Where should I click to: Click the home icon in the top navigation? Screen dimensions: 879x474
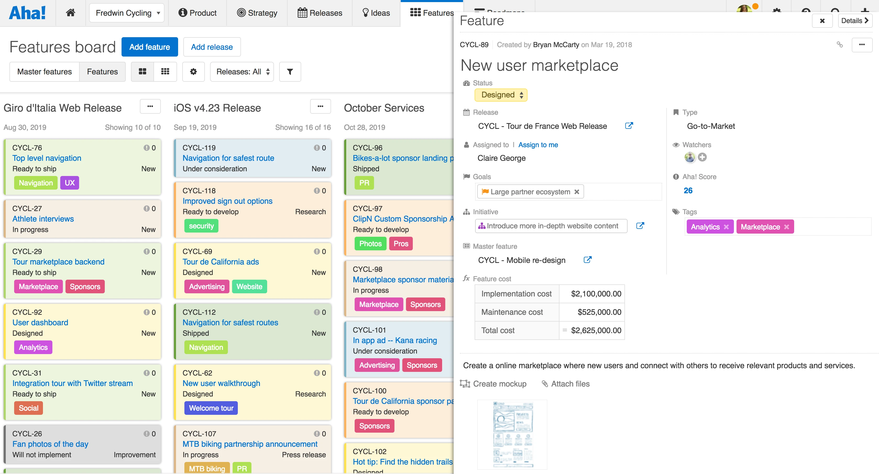(x=70, y=13)
